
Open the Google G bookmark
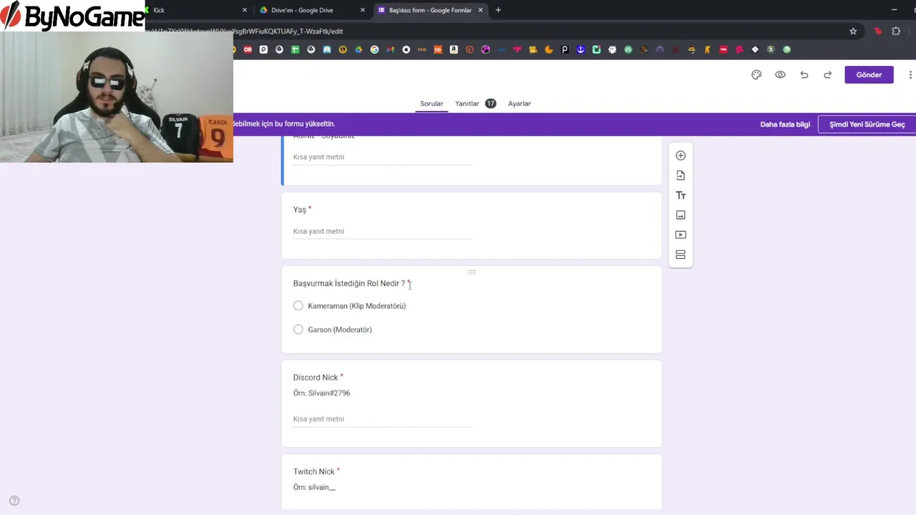pyautogui.click(x=374, y=49)
